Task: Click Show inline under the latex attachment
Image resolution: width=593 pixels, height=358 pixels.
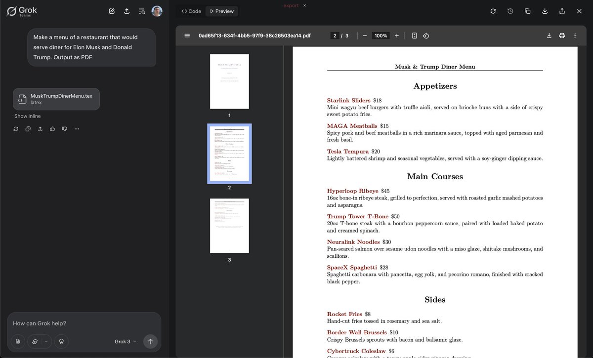Action: click(x=27, y=116)
